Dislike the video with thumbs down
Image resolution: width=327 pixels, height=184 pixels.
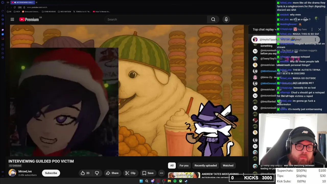(97, 173)
